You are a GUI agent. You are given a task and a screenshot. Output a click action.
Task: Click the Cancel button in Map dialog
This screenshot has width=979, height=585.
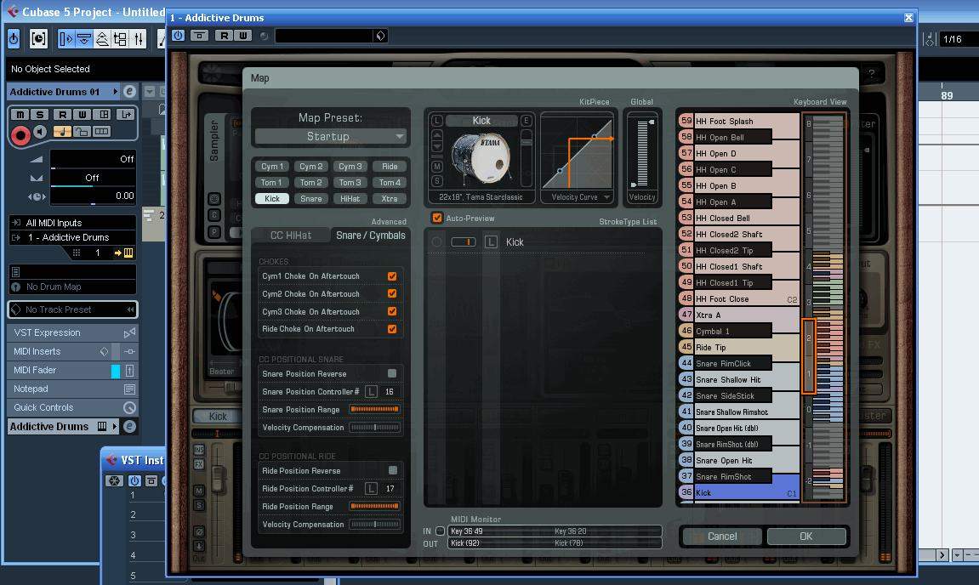pos(721,536)
